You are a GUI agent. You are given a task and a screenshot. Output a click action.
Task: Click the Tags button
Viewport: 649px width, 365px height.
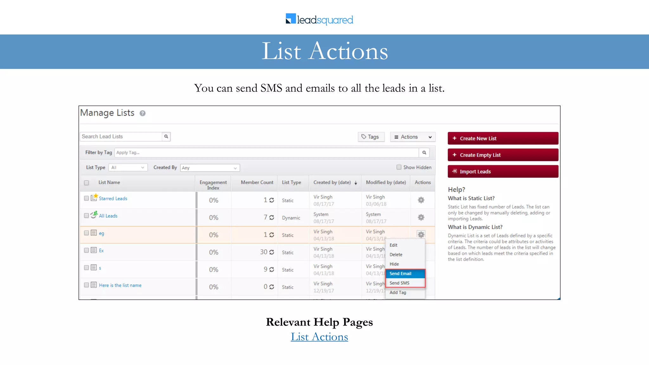(371, 137)
